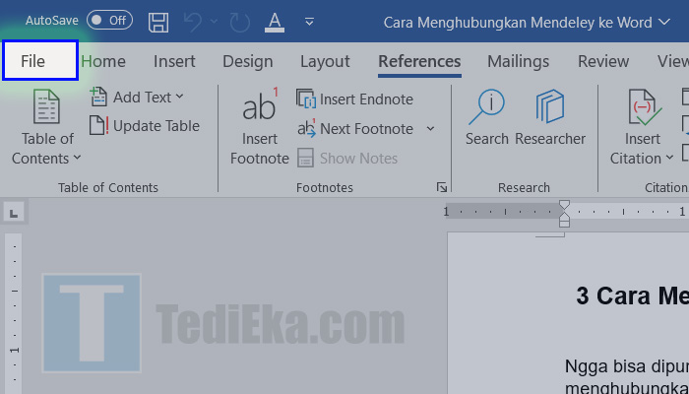
Task: Expand the Insert Citation dropdown chevron
Action: click(669, 158)
